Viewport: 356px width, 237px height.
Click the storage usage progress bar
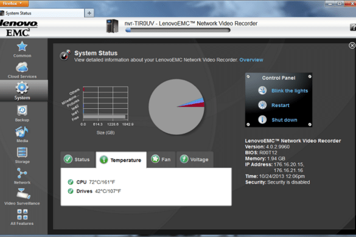coord(178,30)
